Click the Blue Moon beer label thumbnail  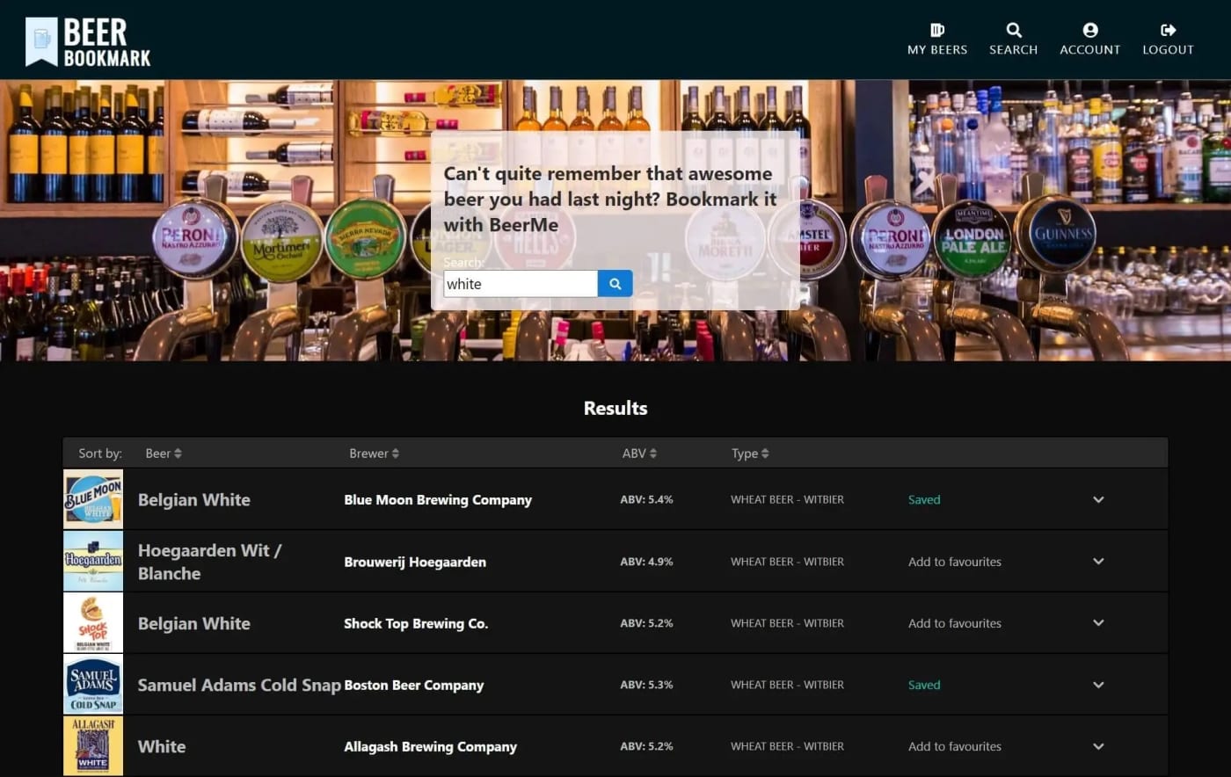coord(93,499)
